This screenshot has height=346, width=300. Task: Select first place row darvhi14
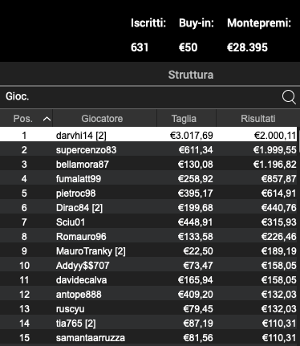coord(148,136)
